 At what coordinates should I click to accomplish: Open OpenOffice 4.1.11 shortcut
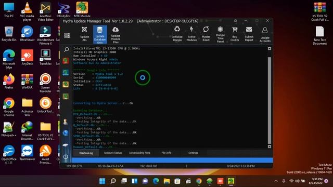click(9, 155)
